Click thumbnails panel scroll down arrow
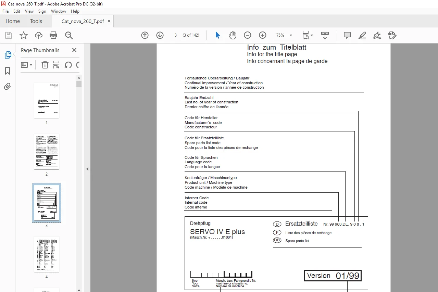This screenshot has width=438, height=292. click(x=79, y=290)
